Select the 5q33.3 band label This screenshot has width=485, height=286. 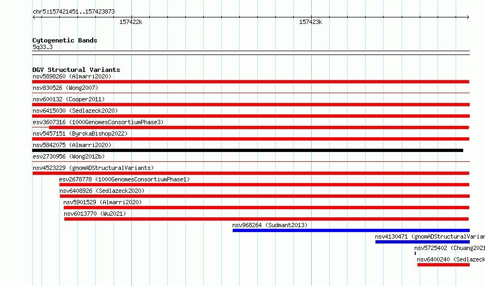(x=43, y=47)
